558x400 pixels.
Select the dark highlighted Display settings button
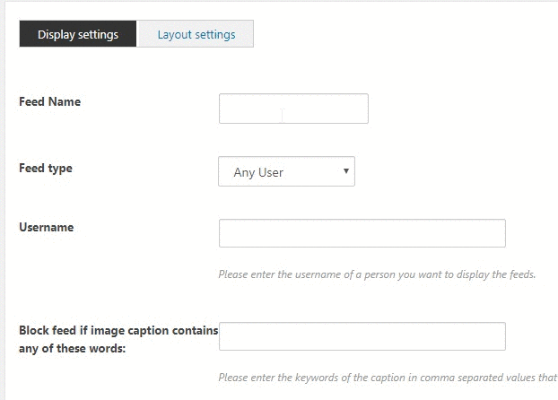(x=78, y=35)
